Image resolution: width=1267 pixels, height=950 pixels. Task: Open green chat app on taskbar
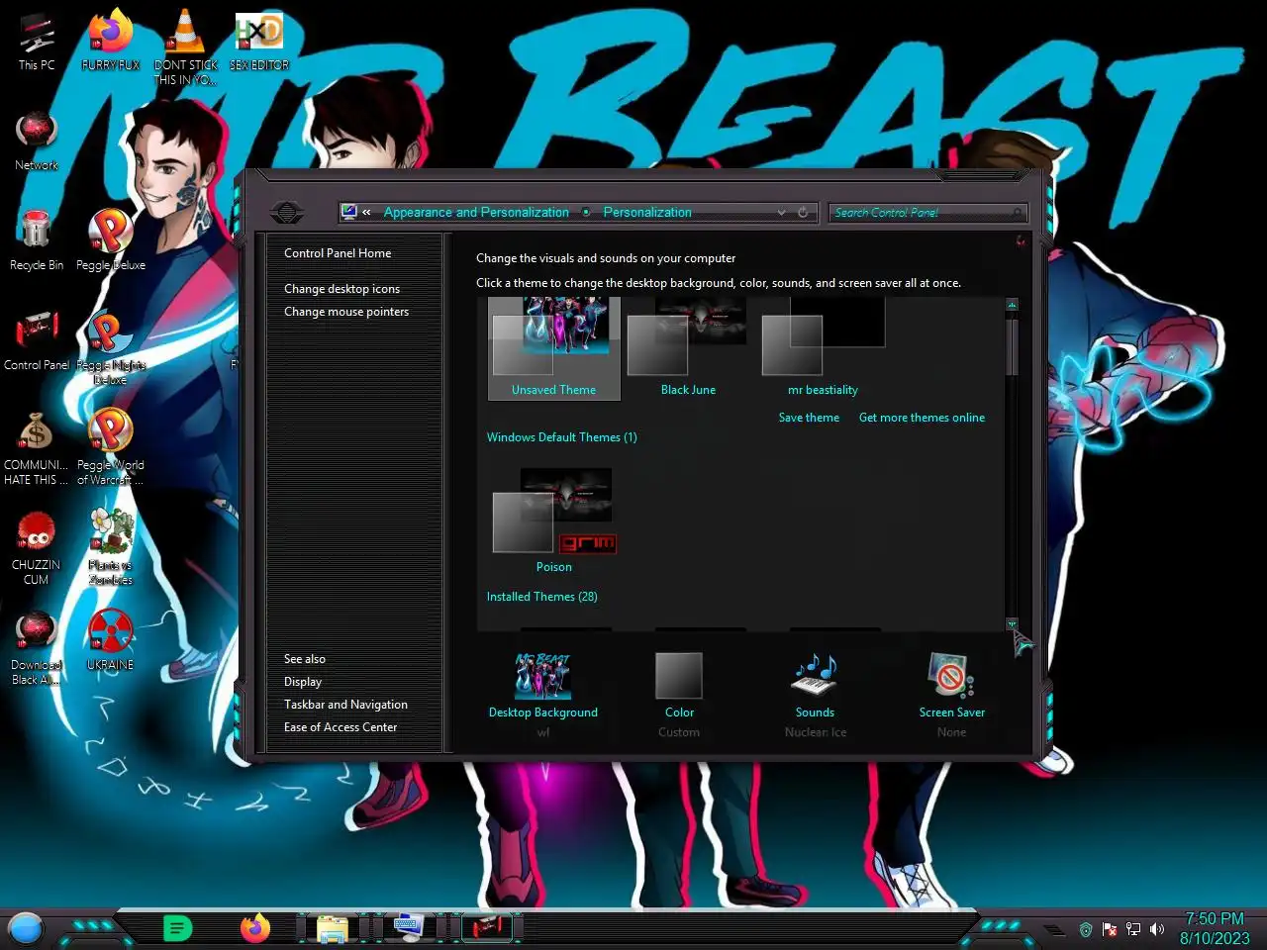click(177, 928)
